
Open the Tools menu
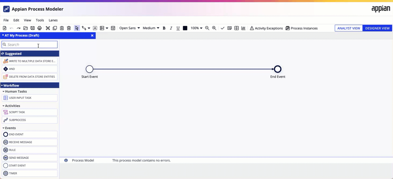click(40, 20)
